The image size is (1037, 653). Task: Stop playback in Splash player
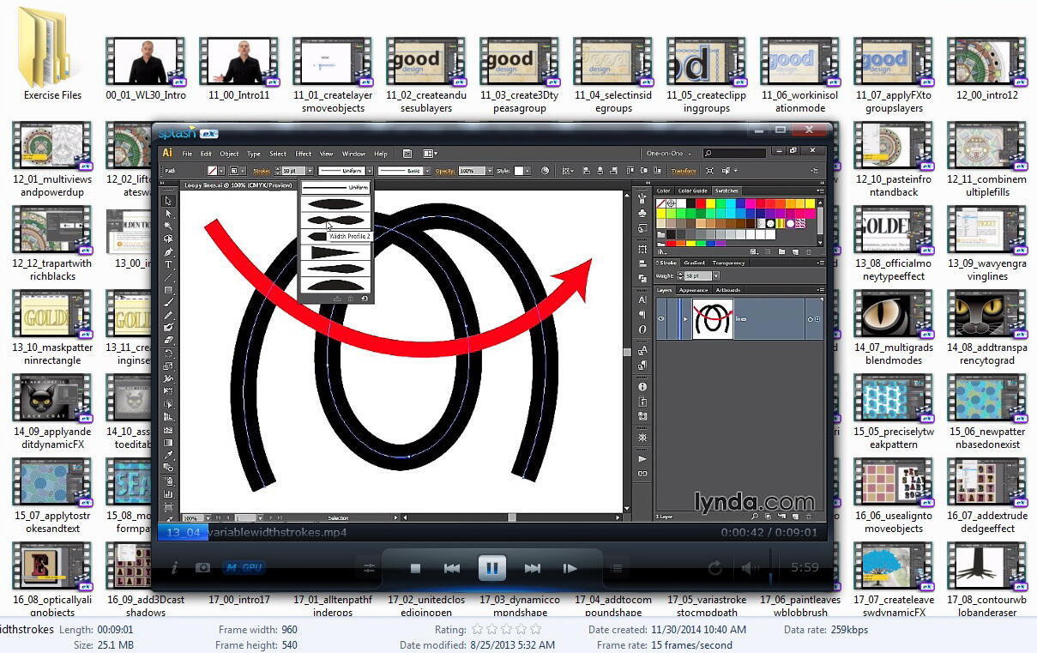415,568
